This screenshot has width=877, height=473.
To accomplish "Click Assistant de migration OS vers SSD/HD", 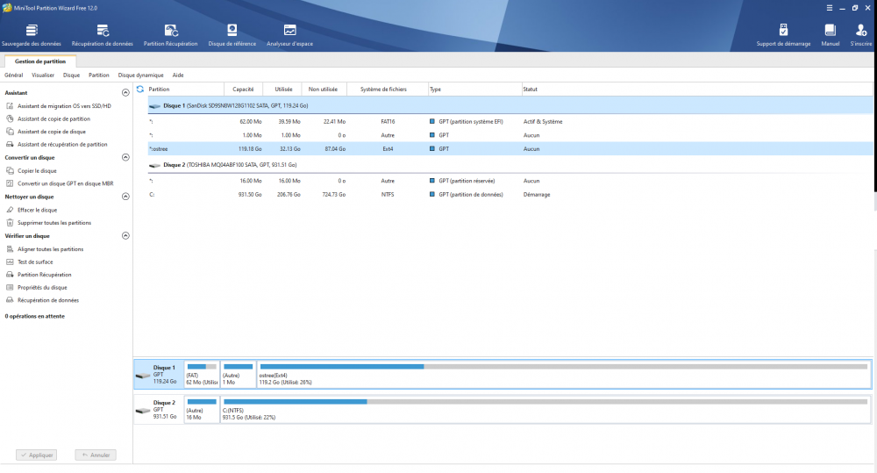I will (x=64, y=105).
